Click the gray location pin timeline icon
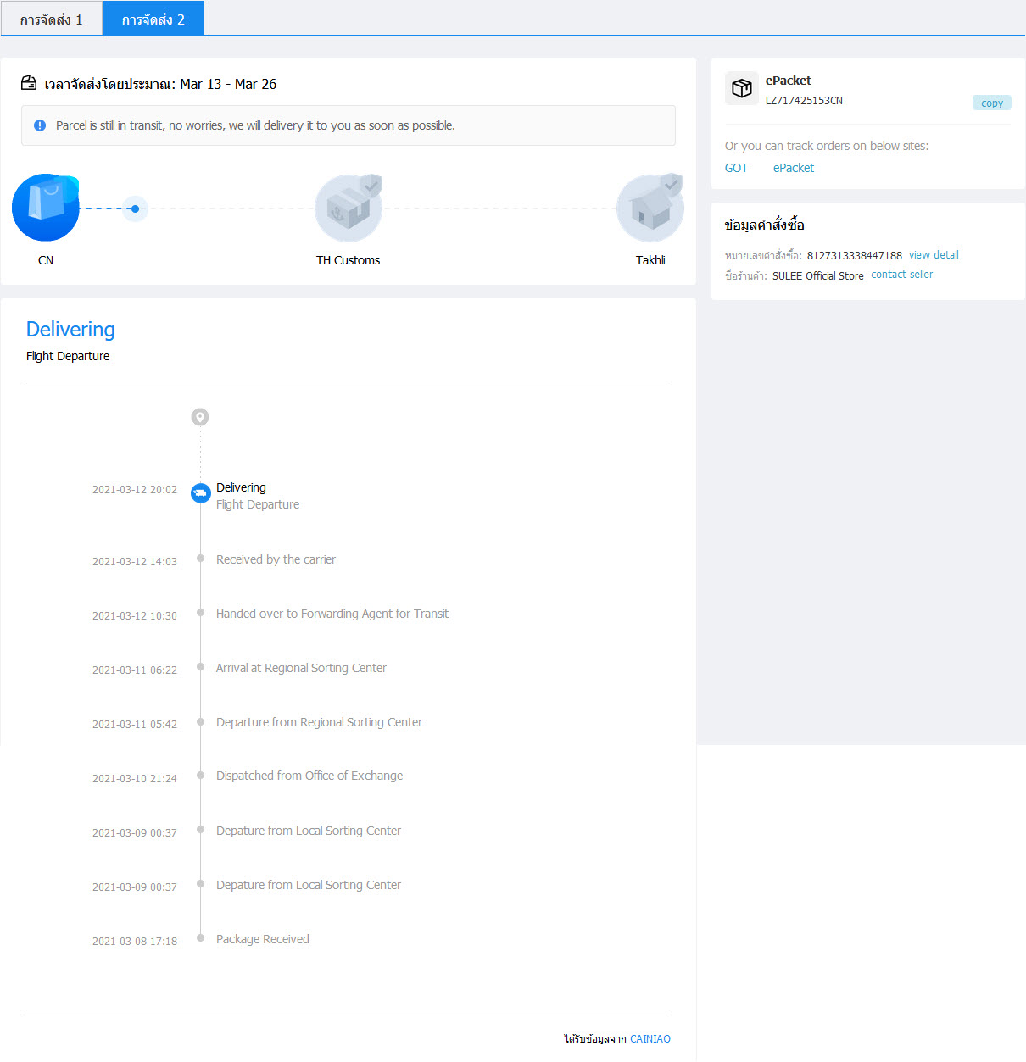This screenshot has height=1062, width=1026. coord(200,417)
